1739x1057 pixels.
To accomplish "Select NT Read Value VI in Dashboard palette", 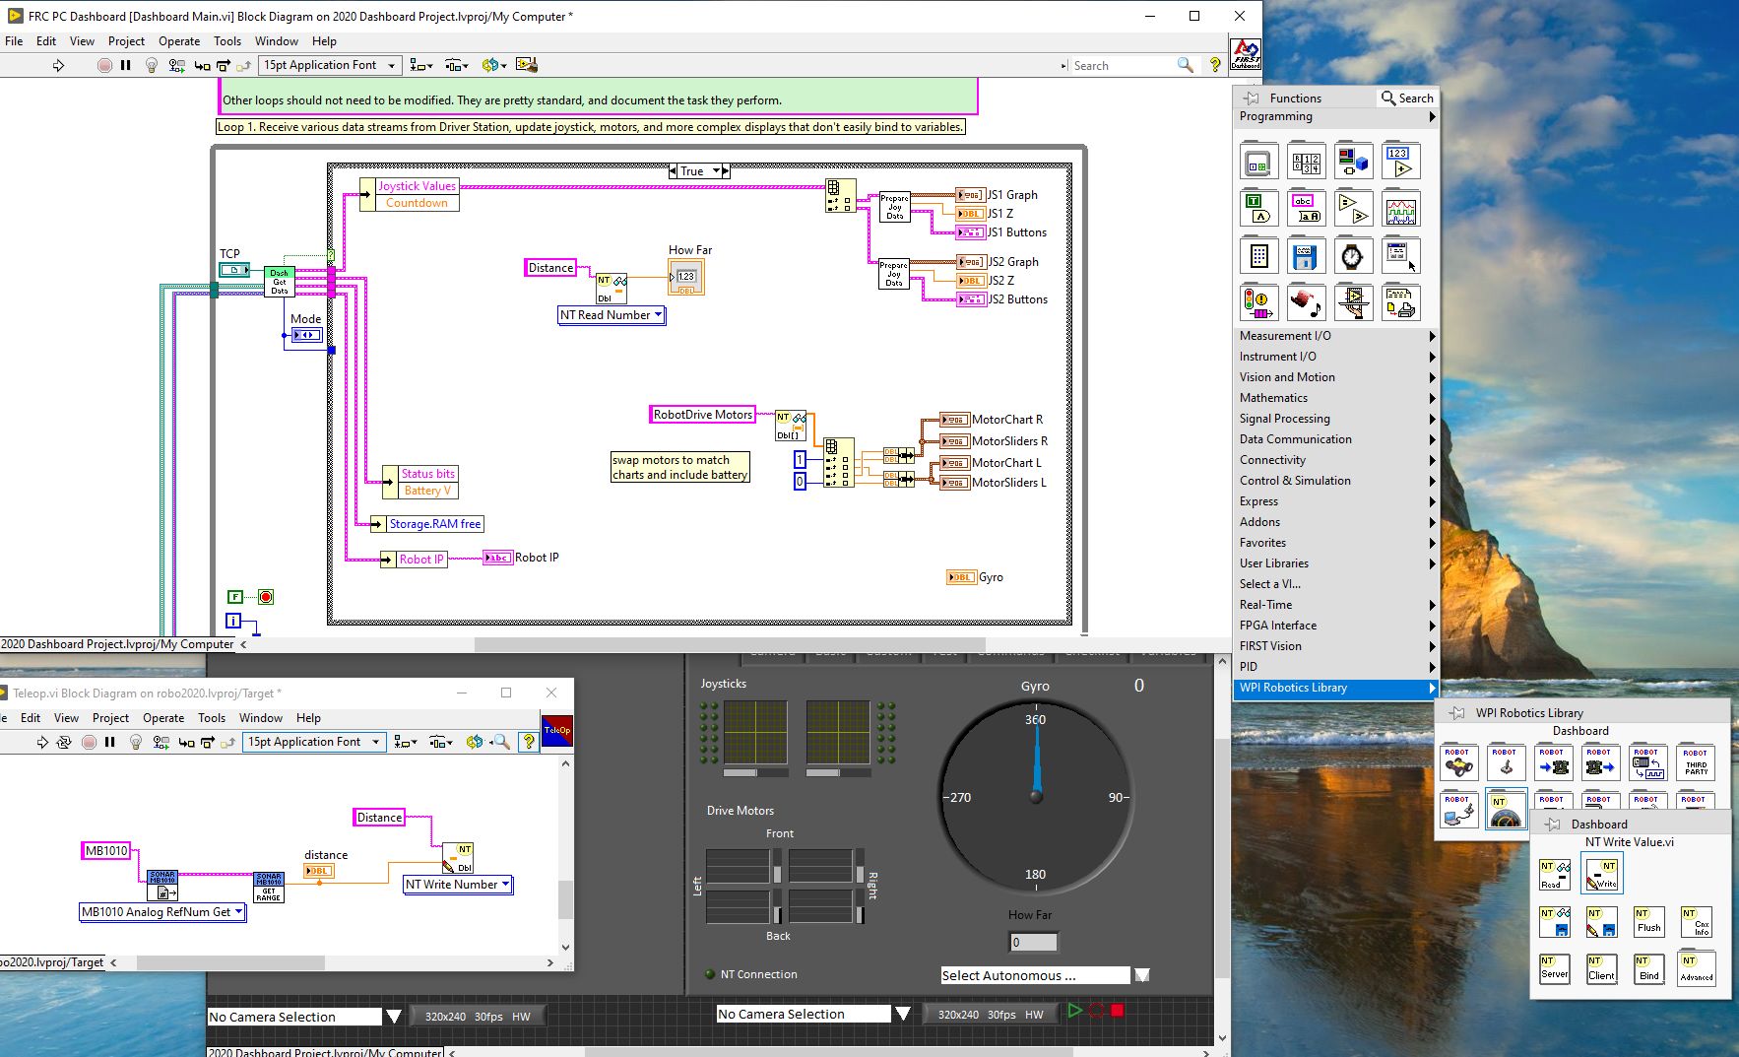I will pos(1555,874).
